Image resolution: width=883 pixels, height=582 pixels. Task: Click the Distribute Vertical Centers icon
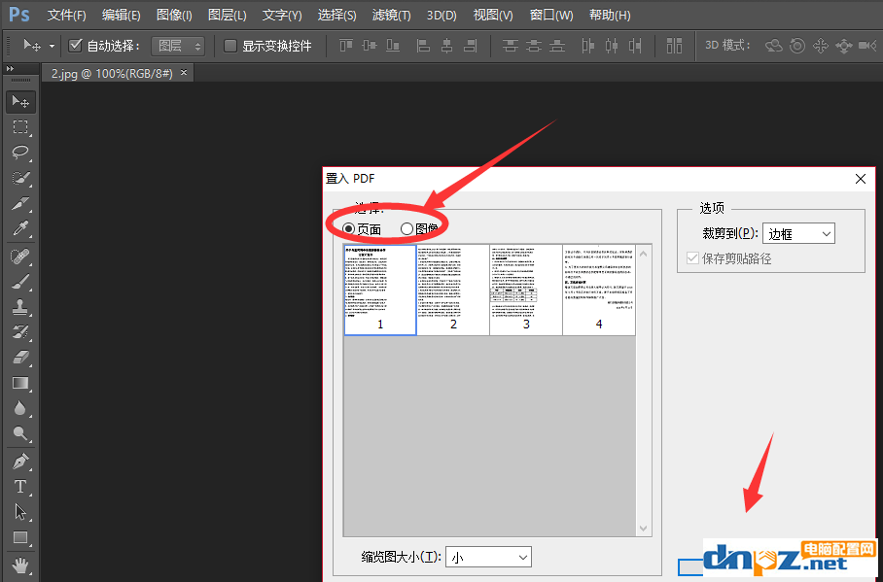tap(534, 45)
